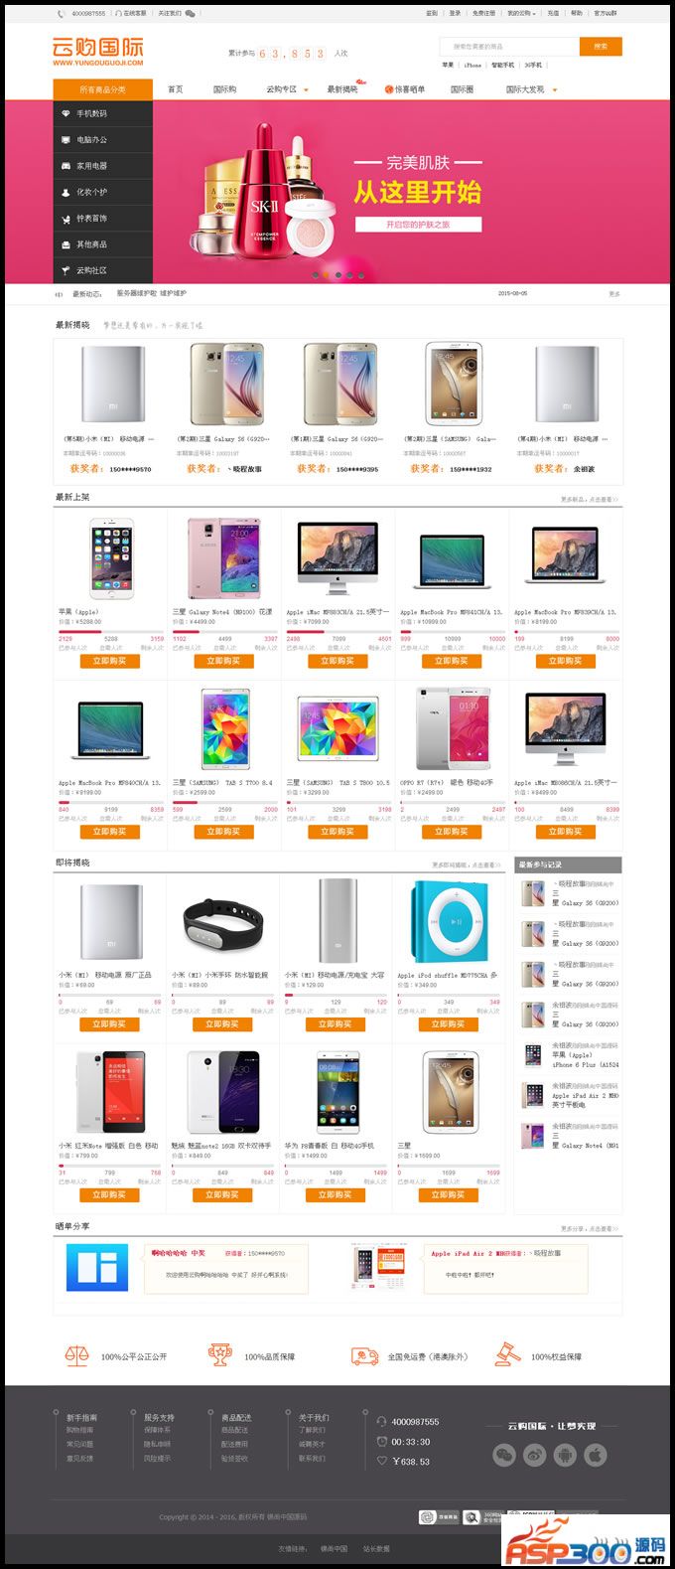Click 立即购买 under 苹果 (Apple) iPhone
675x1569 pixels.
coord(109,661)
